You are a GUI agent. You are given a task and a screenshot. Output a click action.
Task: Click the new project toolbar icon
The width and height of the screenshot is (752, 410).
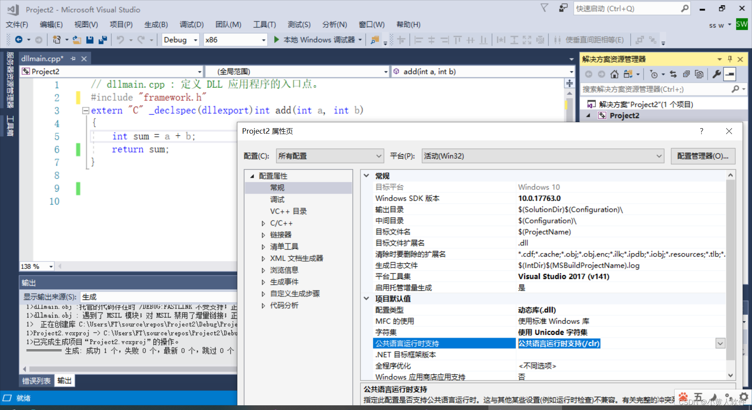57,40
